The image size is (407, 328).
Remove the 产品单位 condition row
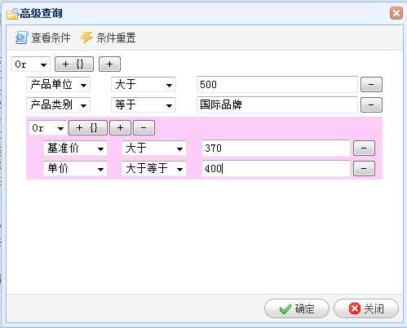371,85
